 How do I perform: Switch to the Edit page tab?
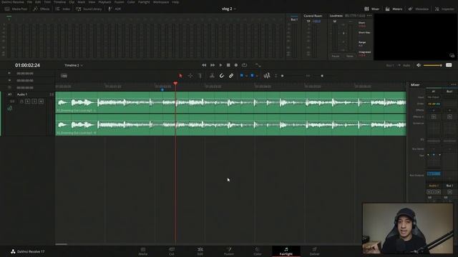(200, 251)
